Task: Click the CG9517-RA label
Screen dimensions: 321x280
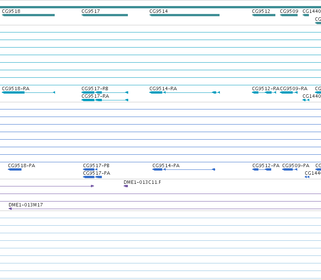Action: click(95, 96)
